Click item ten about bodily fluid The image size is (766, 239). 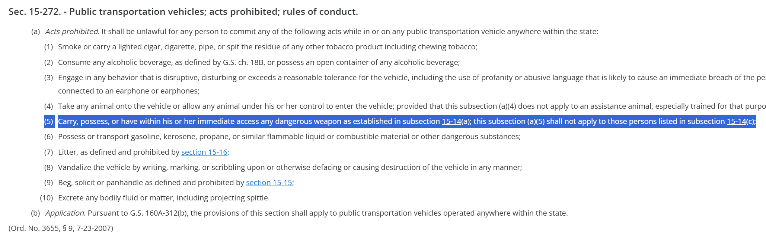coord(164,198)
